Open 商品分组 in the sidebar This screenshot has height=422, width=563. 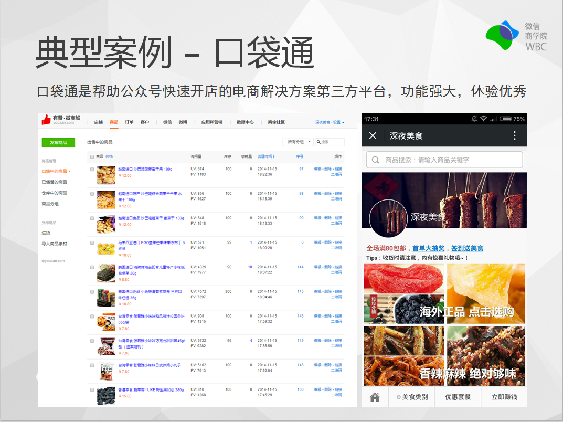[x=50, y=204]
